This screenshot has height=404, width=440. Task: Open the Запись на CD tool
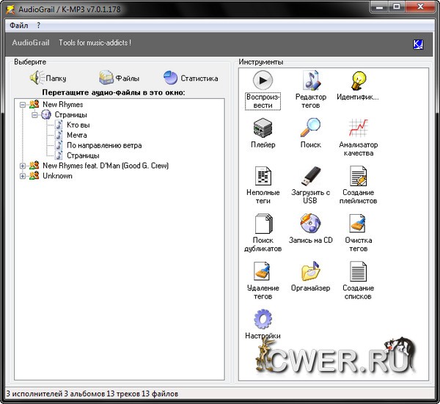tap(310, 224)
